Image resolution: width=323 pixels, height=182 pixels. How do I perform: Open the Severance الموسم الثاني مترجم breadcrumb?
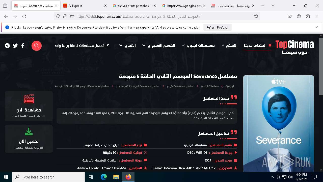138,86
